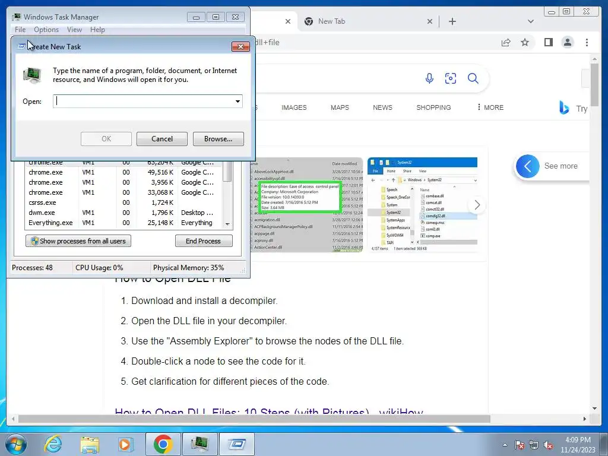The width and height of the screenshot is (608, 456).
Task: Launch Windows Media Player from taskbar
Action: (125, 444)
